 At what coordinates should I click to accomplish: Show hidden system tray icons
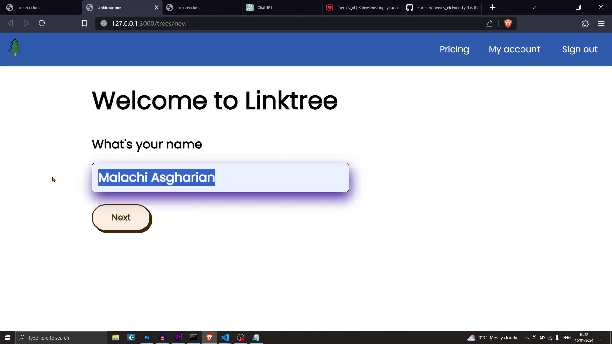click(x=527, y=338)
